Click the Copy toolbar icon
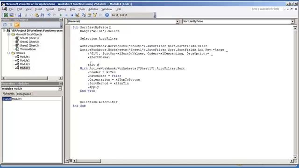 tap(31, 15)
